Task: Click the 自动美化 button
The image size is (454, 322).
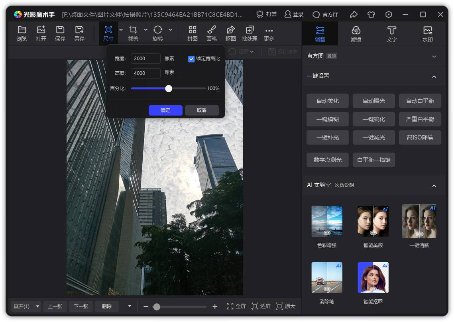Action: [x=328, y=101]
